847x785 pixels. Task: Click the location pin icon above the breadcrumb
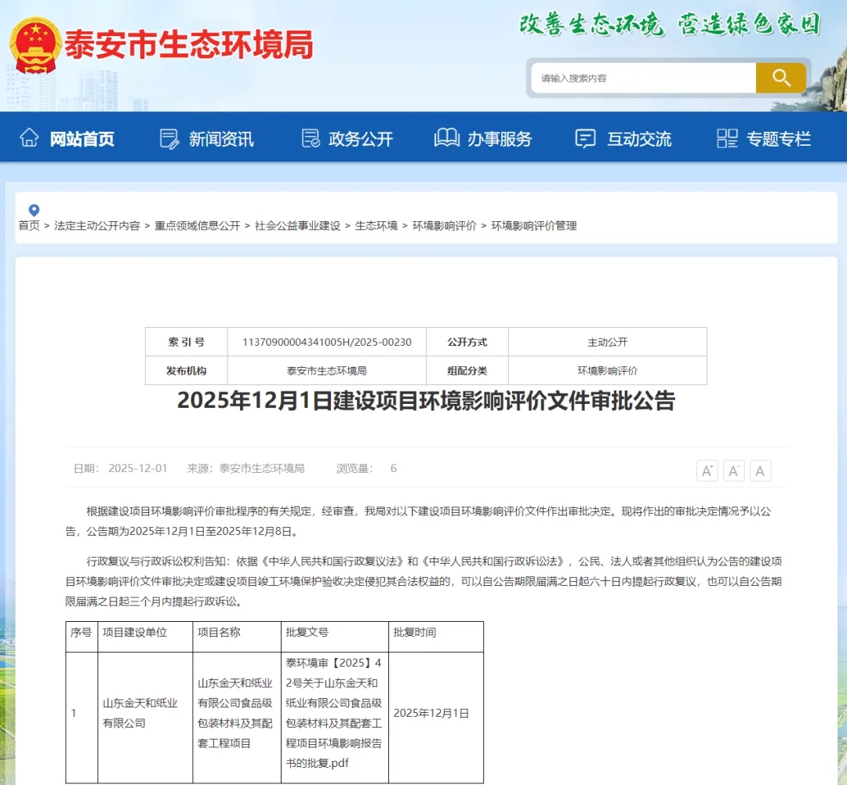[x=32, y=209]
